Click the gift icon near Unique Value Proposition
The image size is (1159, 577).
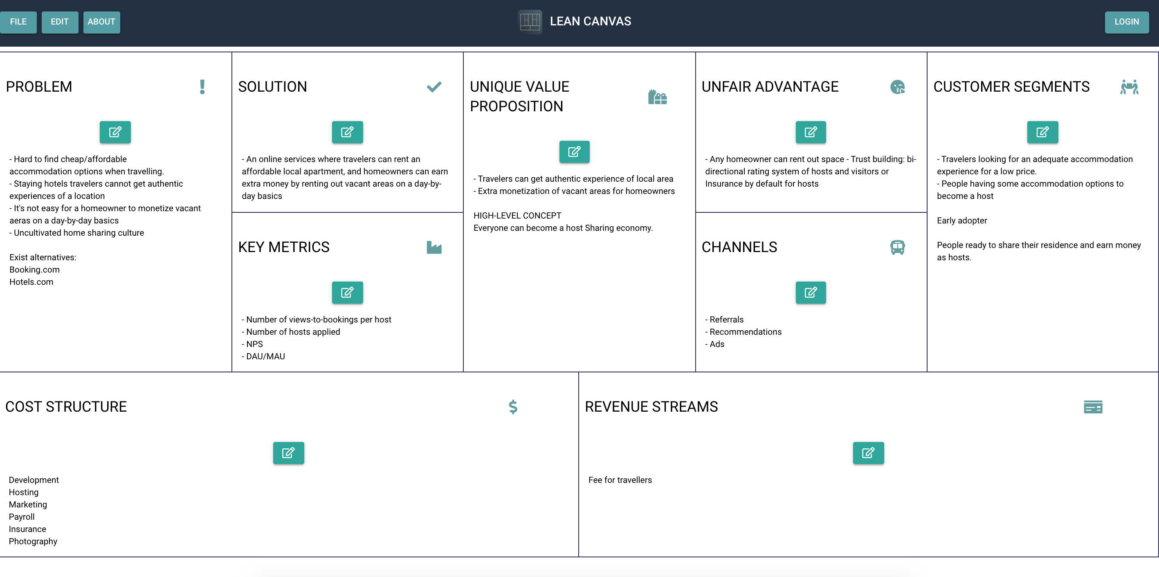click(x=658, y=97)
